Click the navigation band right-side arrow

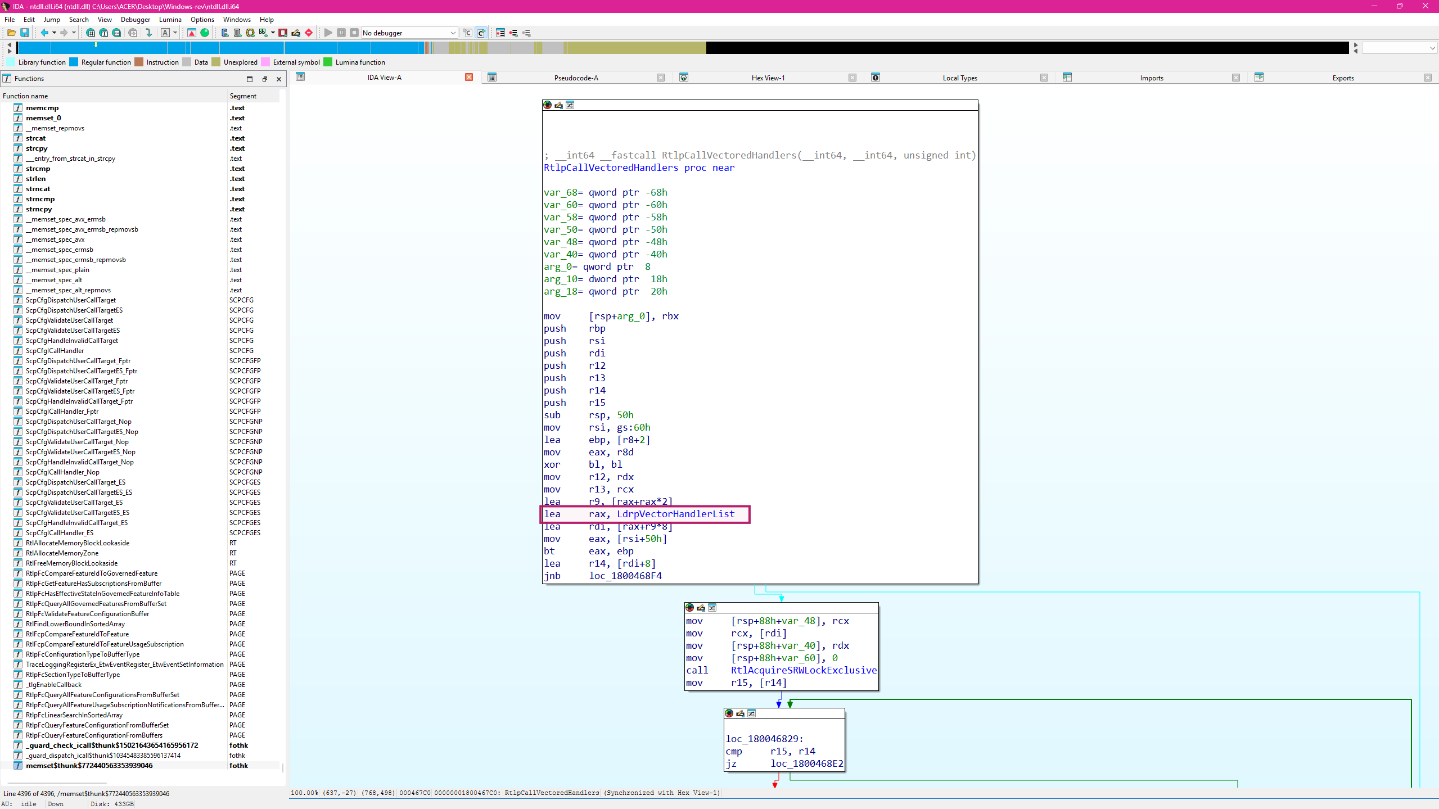pos(1356,45)
